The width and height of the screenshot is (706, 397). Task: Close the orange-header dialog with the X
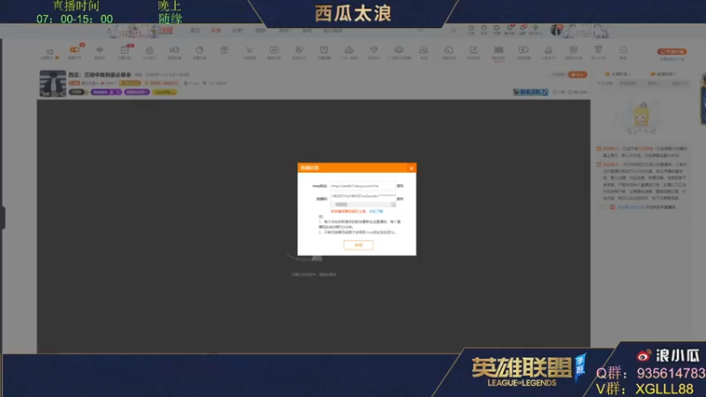coord(411,168)
